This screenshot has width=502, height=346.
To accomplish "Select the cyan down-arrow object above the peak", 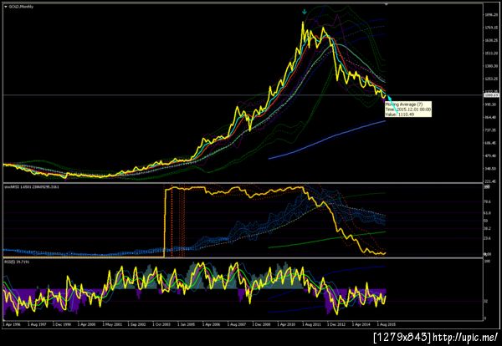I will coord(305,12).
